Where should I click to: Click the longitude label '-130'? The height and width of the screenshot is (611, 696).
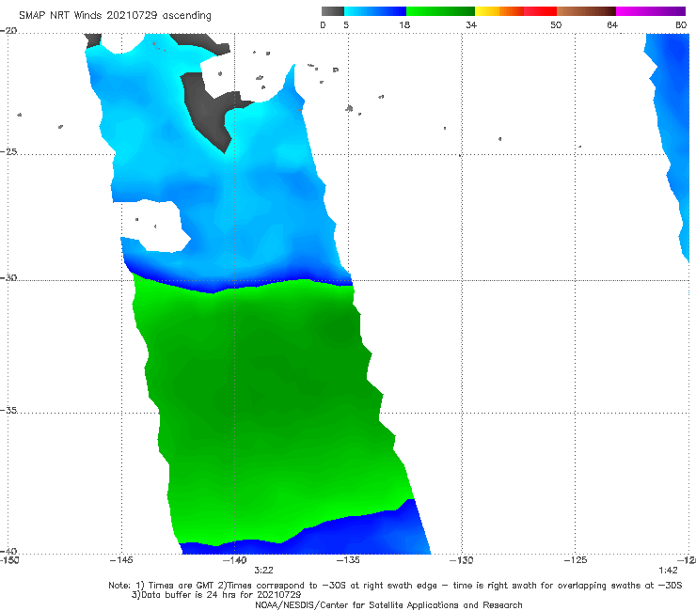point(462,560)
